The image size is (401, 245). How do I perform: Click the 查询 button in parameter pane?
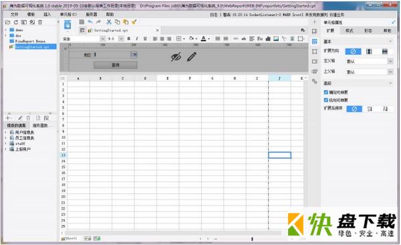(116, 65)
